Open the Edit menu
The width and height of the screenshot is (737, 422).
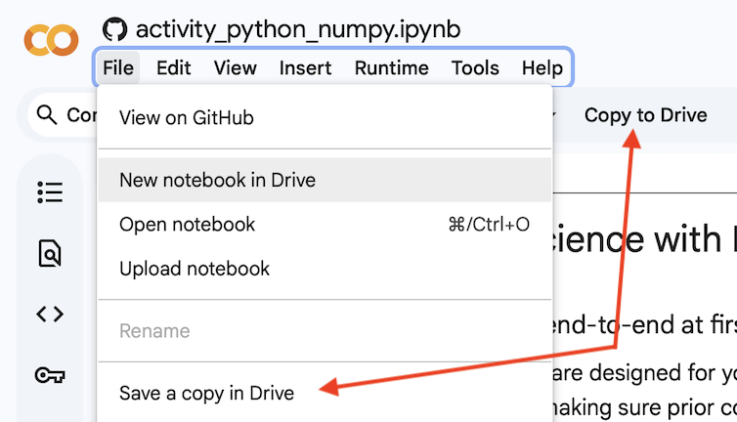[173, 68]
